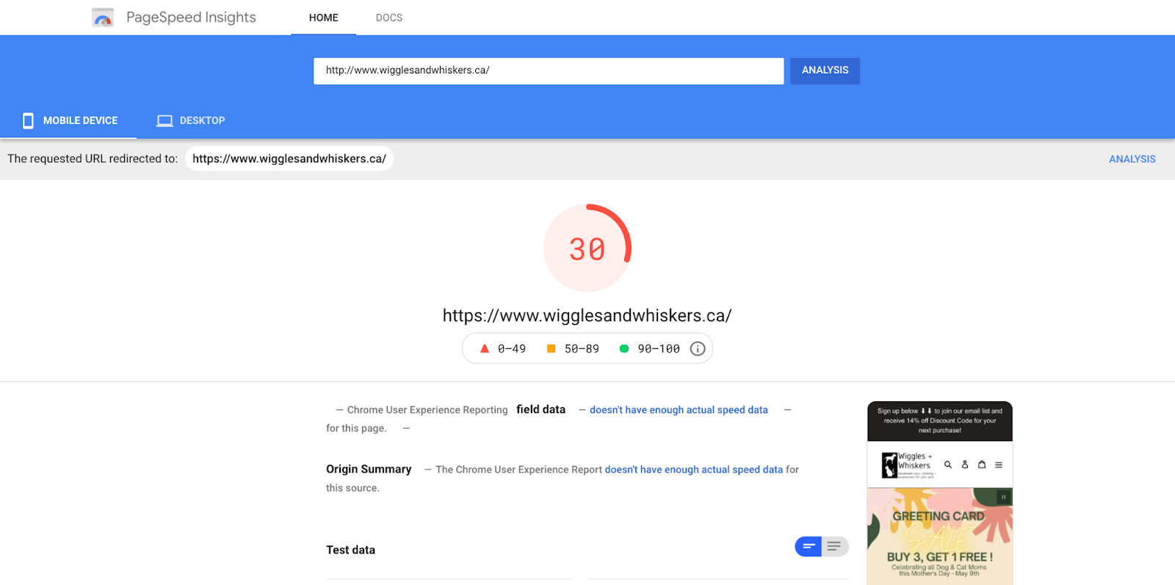1175x585 pixels.
Task: Click the hamburger menu icon in site preview
Action: click(999, 464)
